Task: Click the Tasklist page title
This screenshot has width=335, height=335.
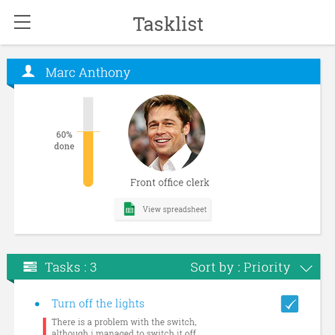Action: click(168, 24)
